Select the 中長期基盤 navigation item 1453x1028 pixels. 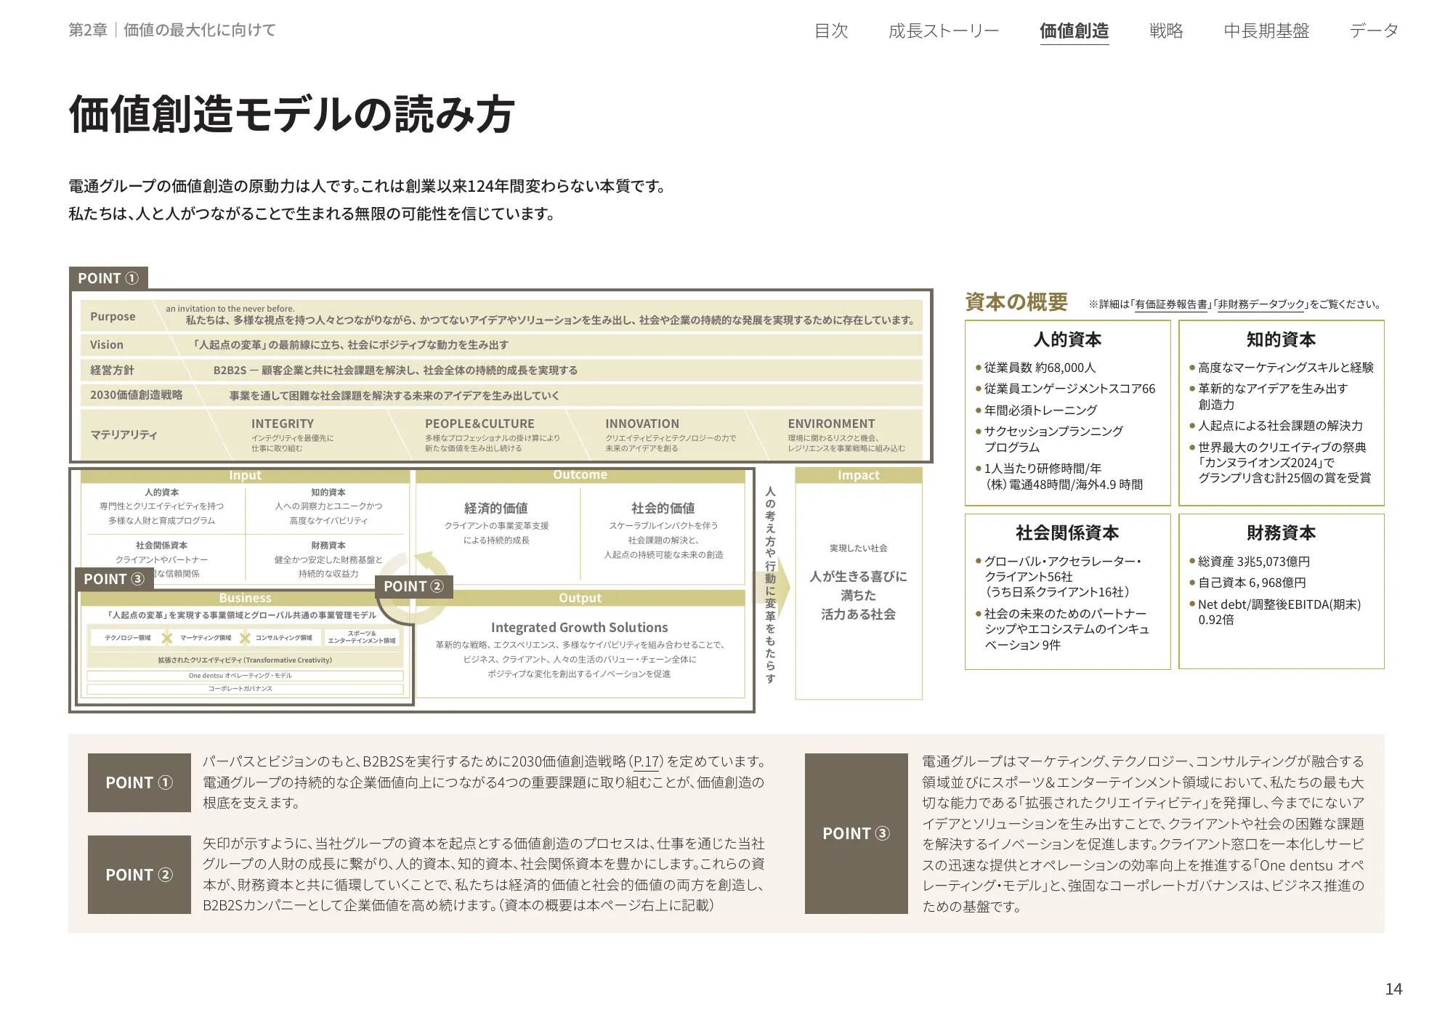(1266, 31)
